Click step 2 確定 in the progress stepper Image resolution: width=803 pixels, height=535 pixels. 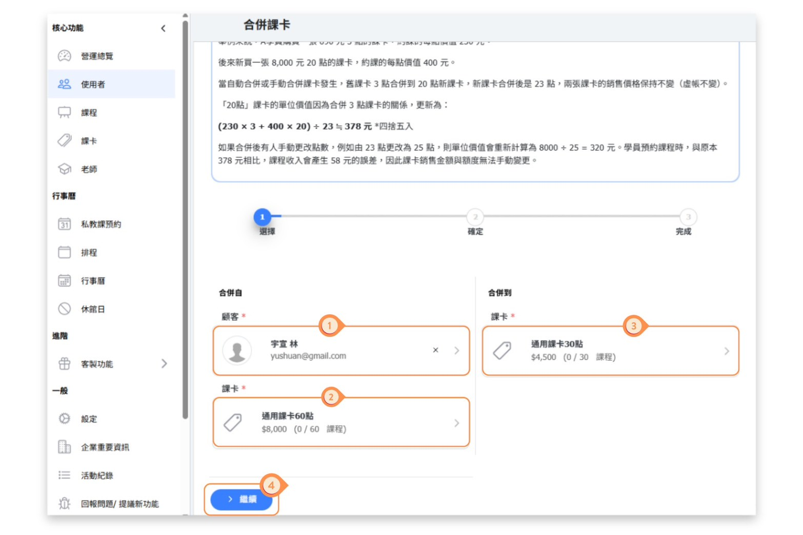pos(475,217)
